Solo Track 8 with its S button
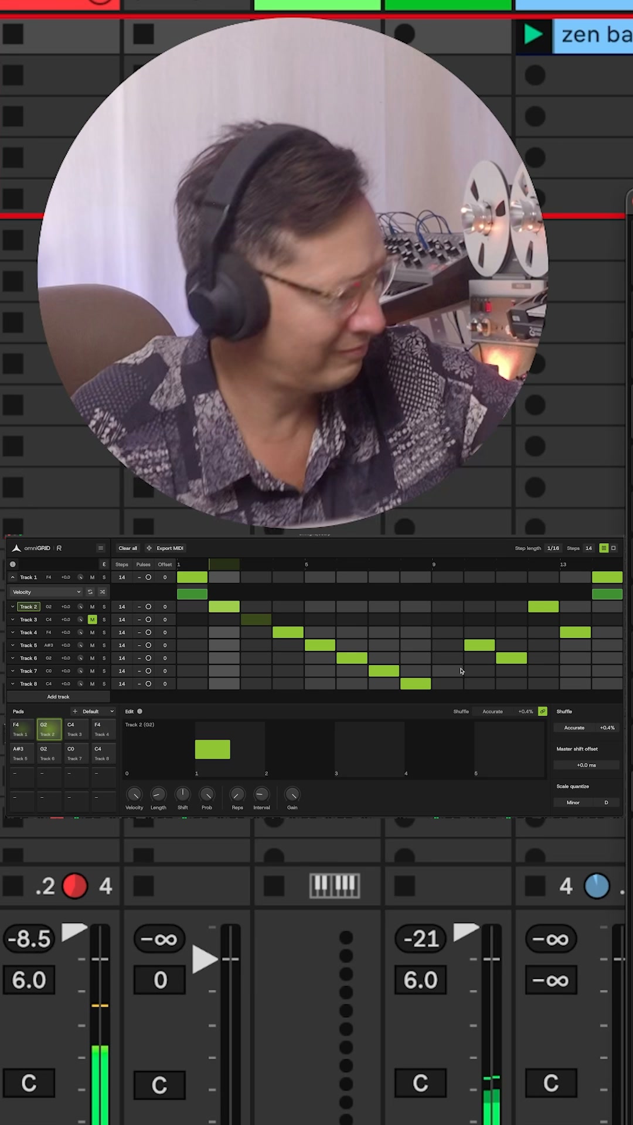This screenshot has width=633, height=1125. [104, 684]
